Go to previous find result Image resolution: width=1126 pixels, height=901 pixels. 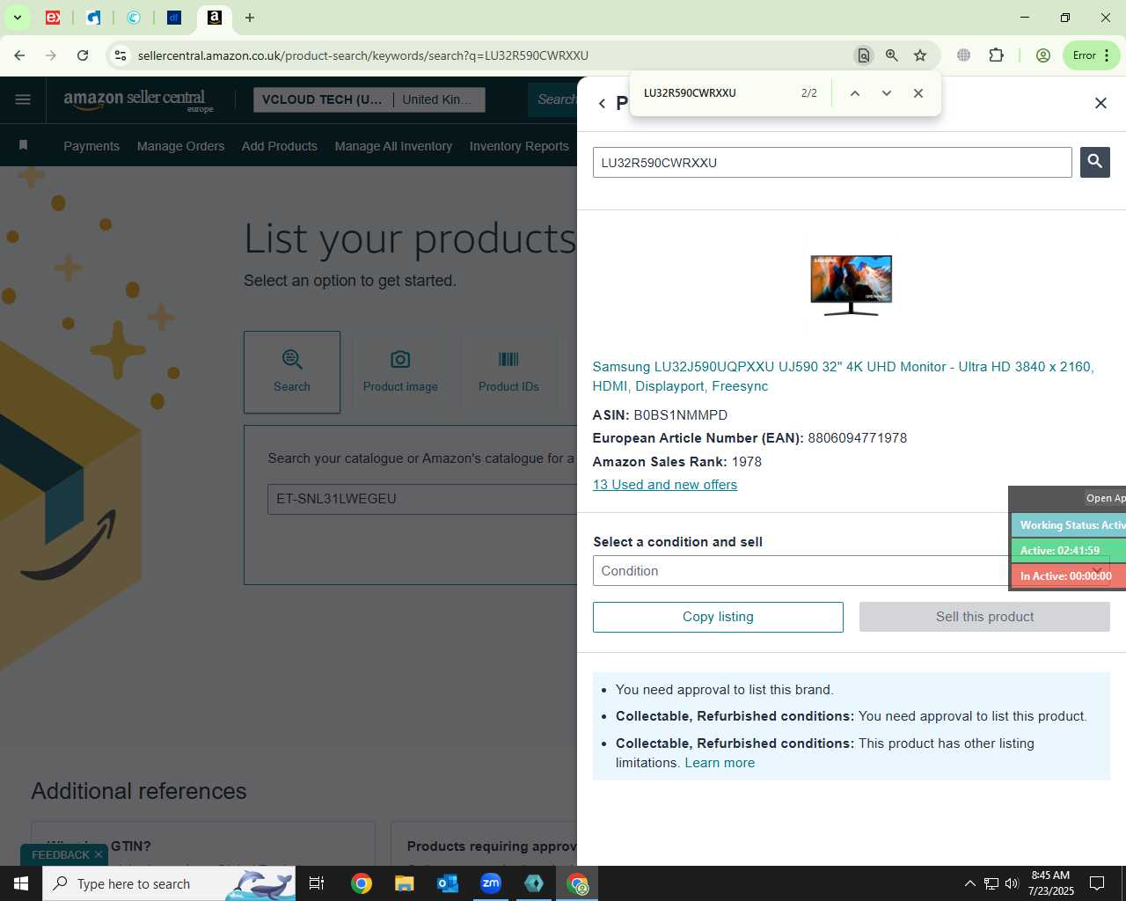[854, 93]
